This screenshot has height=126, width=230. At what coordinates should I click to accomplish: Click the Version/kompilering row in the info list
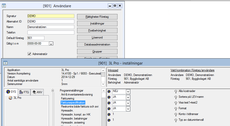54,73
